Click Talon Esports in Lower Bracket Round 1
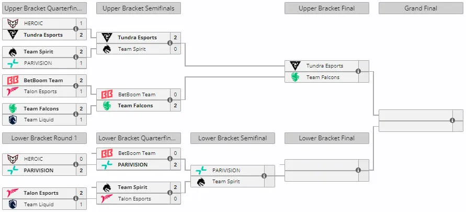466x212 pixels. click(41, 193)
